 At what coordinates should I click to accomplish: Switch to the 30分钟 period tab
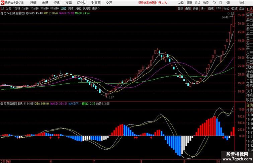tap(45, 8)
